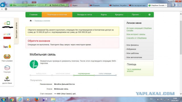Expand Мои автоплатежи in personal menu

pyautogui.click(x=139, y=57)
